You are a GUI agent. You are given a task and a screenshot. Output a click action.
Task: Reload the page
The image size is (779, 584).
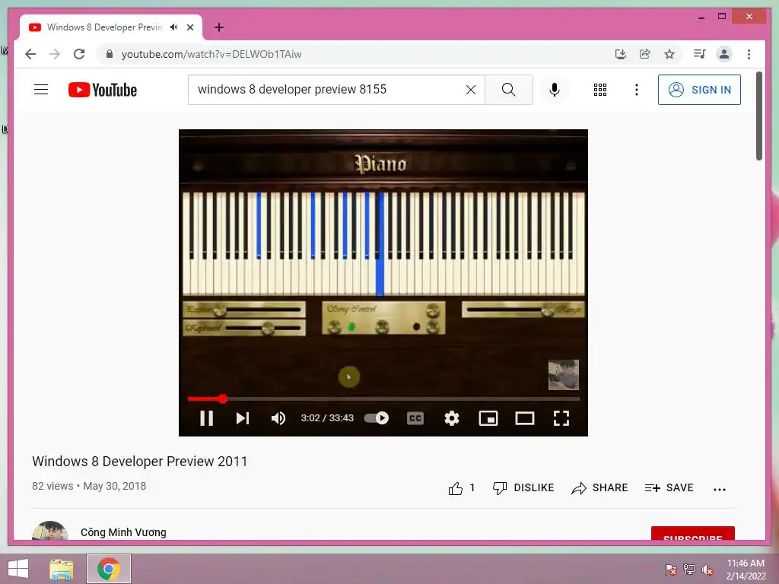coord(79,54)
